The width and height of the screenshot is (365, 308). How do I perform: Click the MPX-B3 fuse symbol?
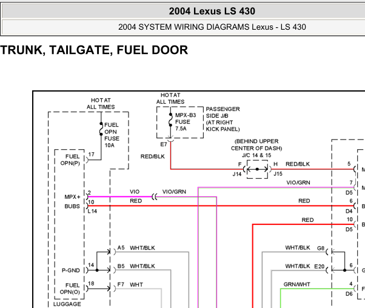[x=170, y=120]
